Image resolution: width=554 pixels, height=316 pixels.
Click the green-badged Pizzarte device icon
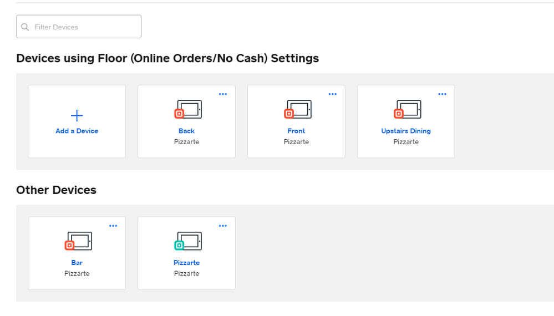[188, 241]
